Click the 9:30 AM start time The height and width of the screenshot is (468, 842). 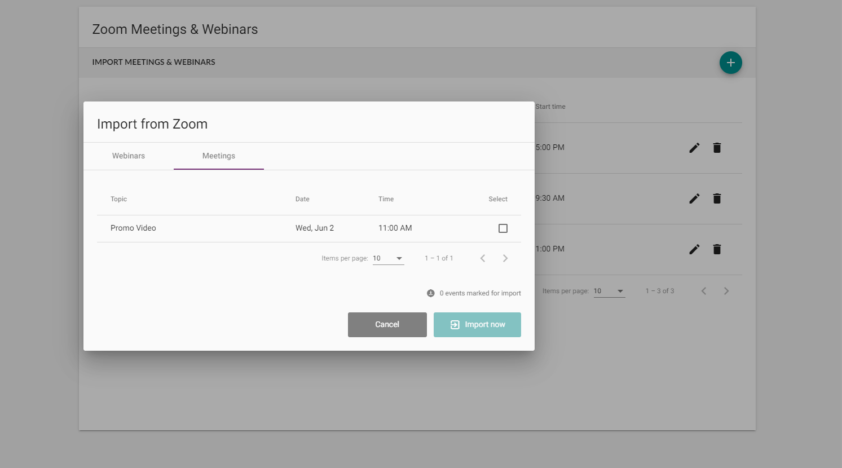coord(550,198)
